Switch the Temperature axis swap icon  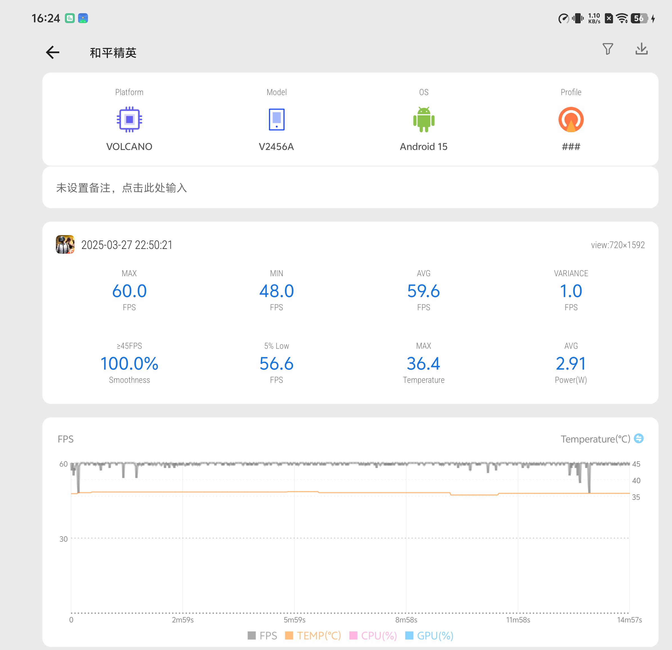(x=638, y=438)
